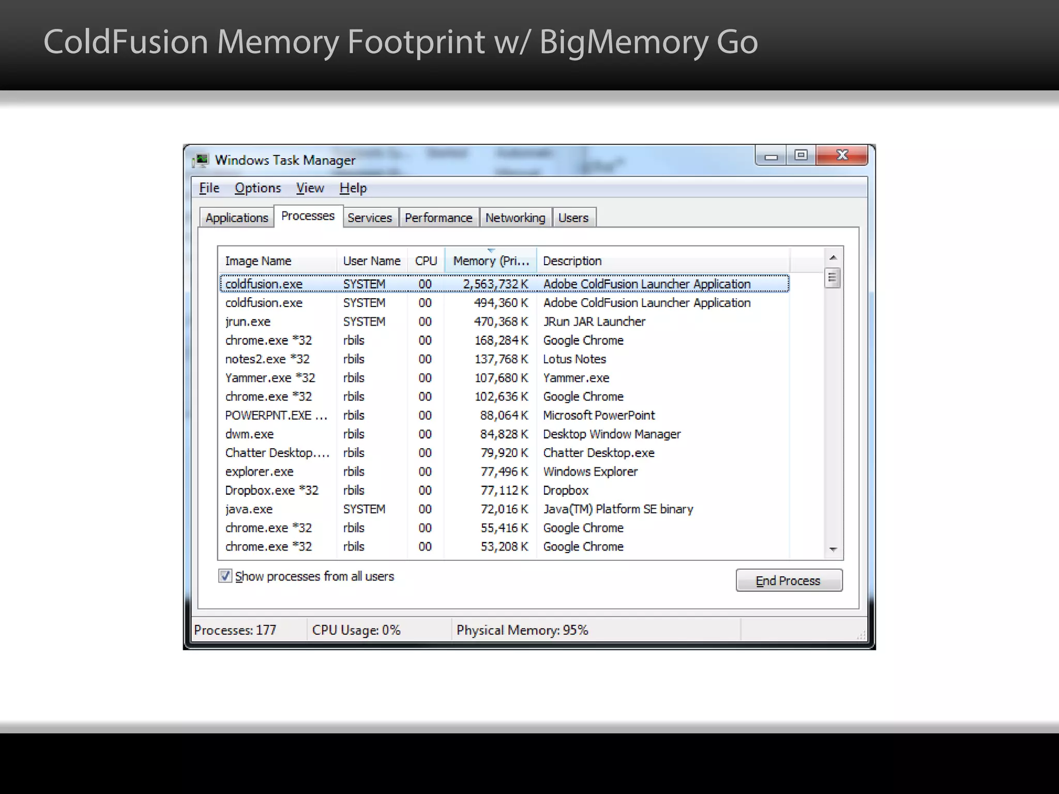Select the java.exe process row
Image resolution: width=1059 pixels, height=794 pixels.
(504, 509)
